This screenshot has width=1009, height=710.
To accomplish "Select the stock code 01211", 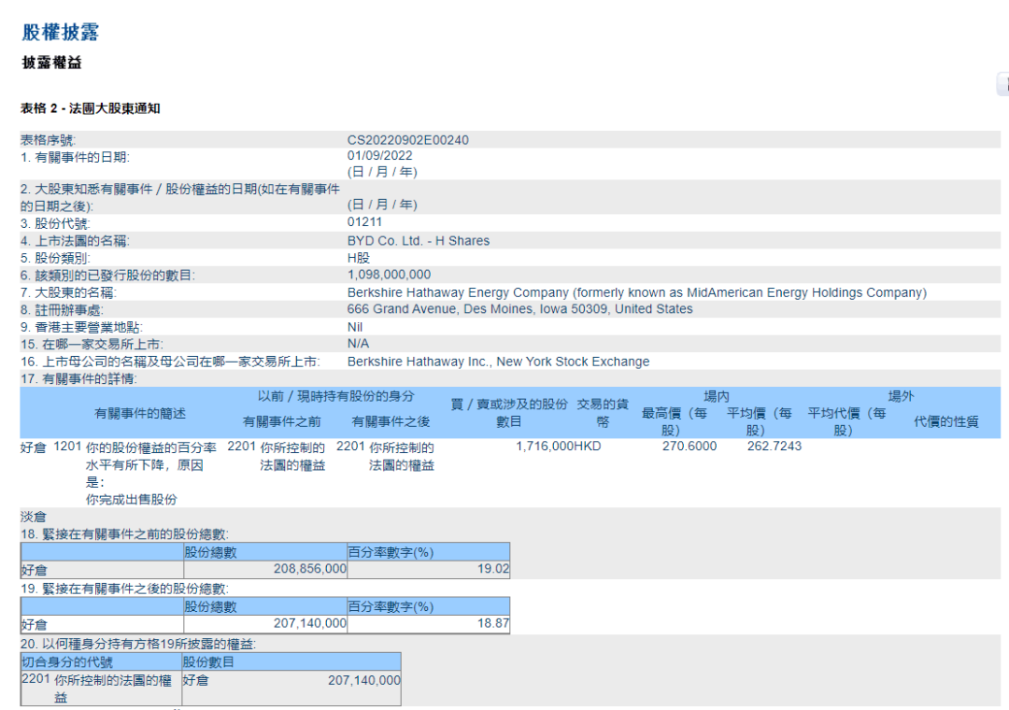I will [x=365, y=222].
